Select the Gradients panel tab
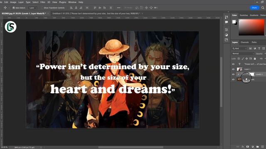The height and width of the screenshot is (149, 266). click(254, 15)
